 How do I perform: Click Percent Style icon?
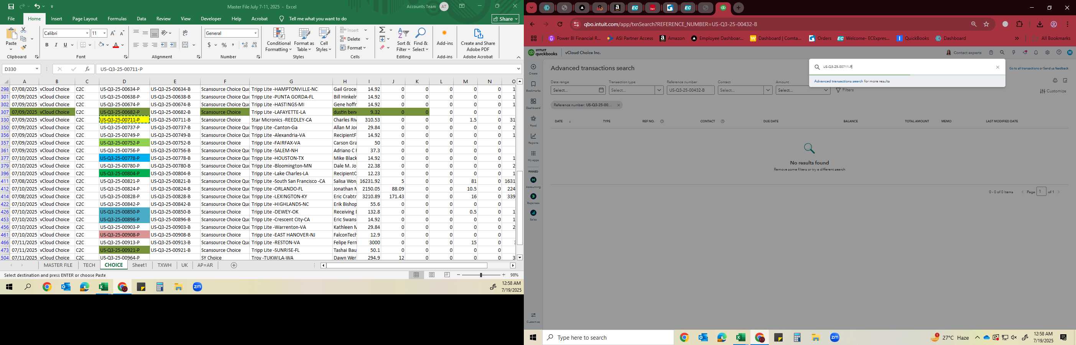pyautogui.click(x=224, y=45)
